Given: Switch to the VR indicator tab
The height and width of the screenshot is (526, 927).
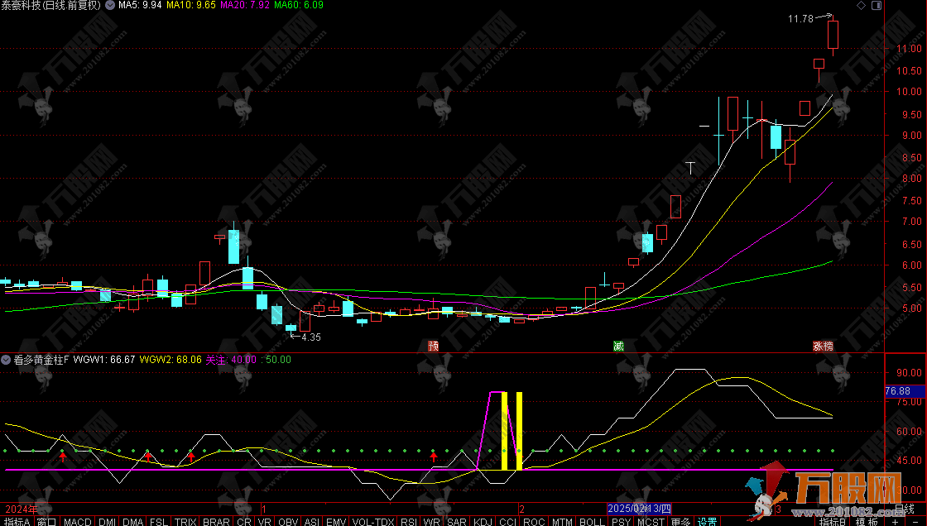Looking at the screenshot, I should click(x=264, y=521).
